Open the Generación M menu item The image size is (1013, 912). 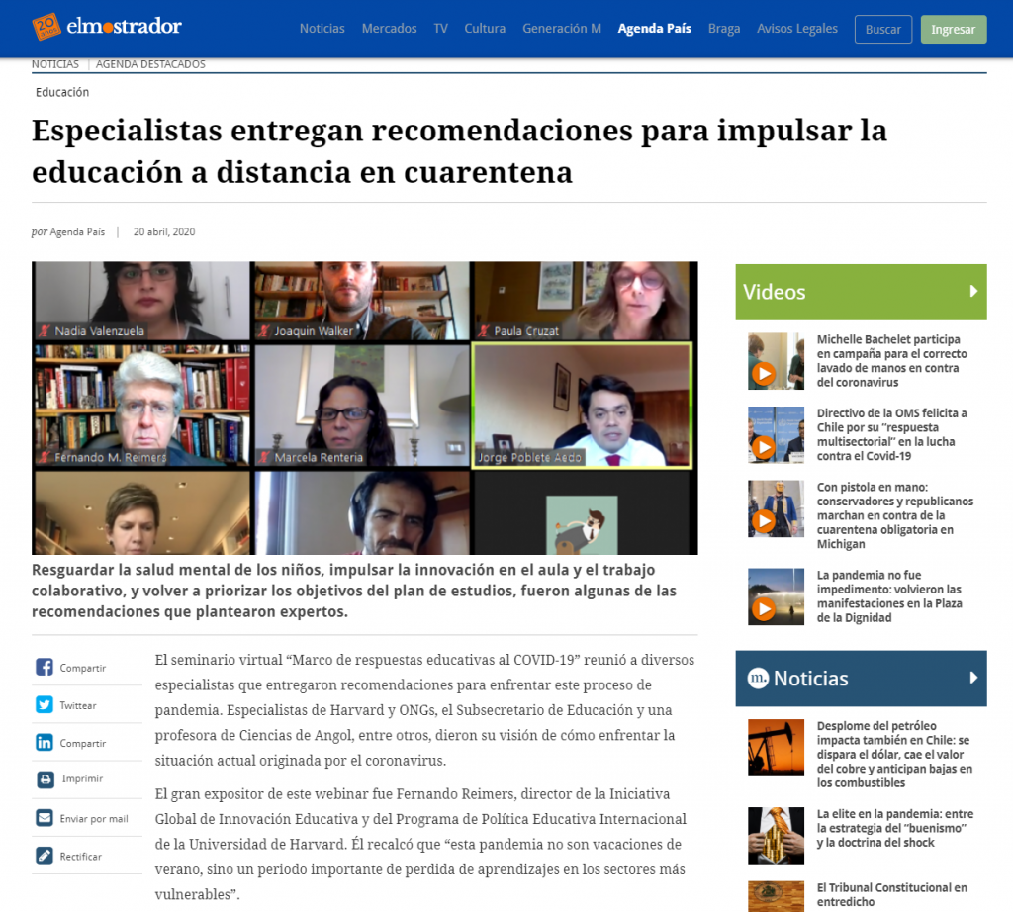562,29
